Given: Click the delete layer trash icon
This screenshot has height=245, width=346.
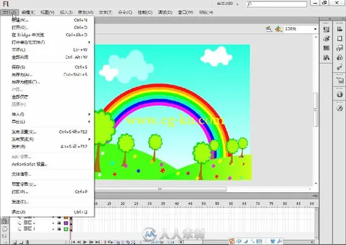Looking at the screenshot, I should tap(27, 242).
